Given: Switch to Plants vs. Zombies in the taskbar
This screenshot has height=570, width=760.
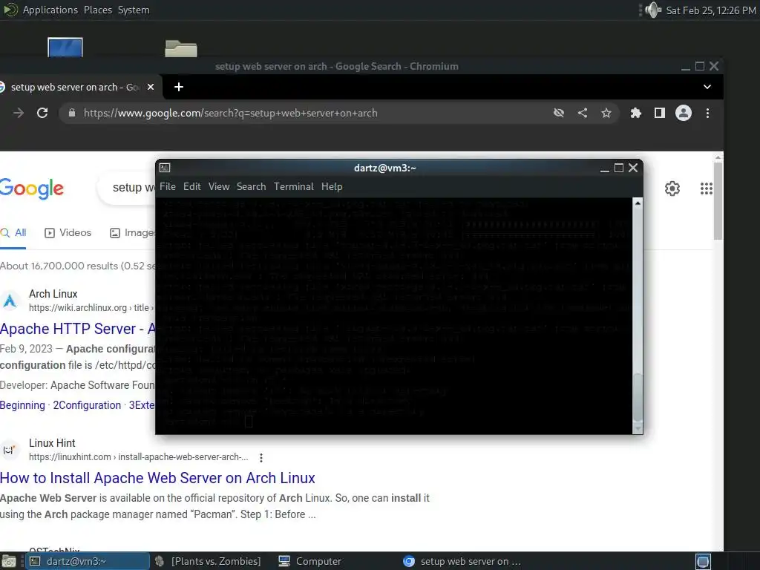Looking at the screenshot, I should [x=209, y=561].
